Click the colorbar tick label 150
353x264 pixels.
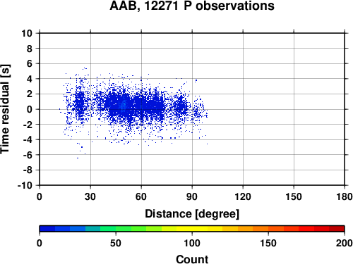(268, 243)
